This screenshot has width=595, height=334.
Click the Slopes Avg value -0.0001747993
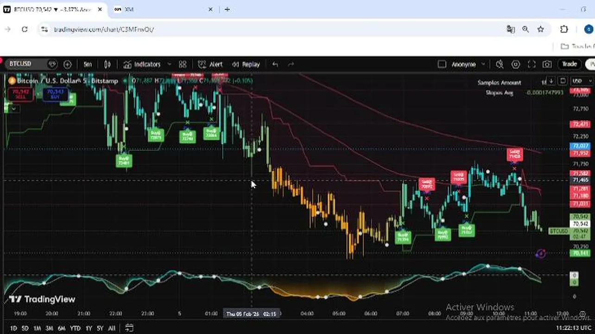point(544,93)
